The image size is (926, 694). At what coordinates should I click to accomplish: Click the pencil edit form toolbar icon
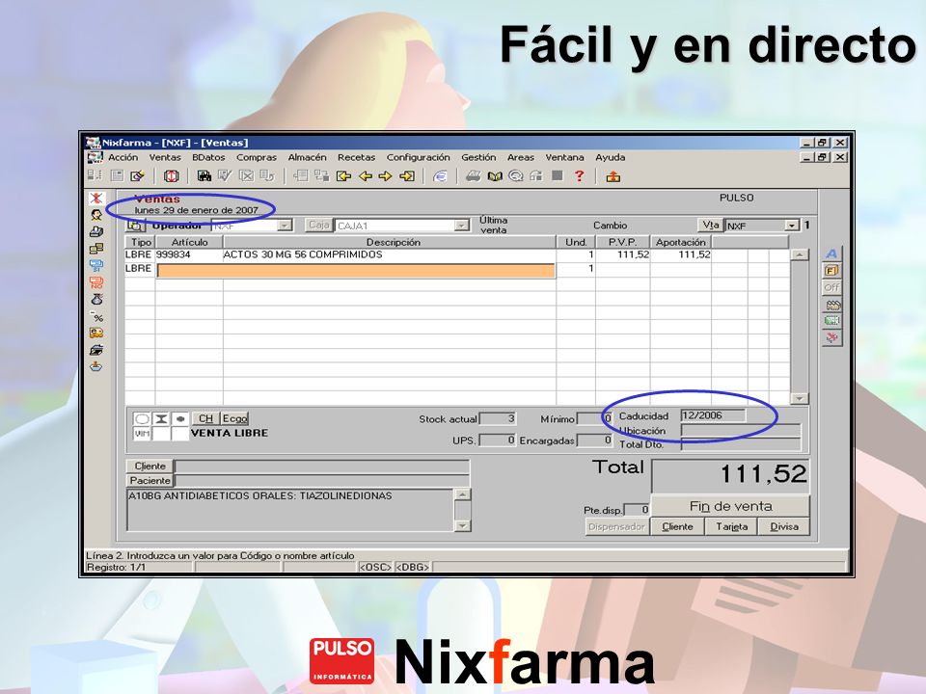coord(138,175)
